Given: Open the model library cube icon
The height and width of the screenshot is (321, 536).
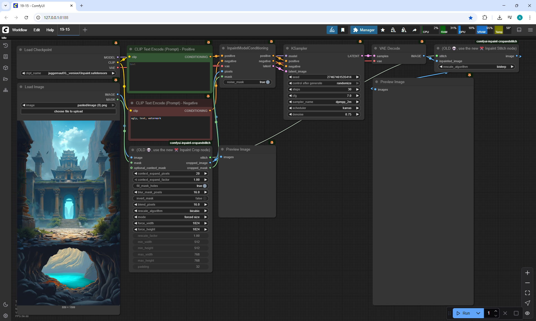Looking at the screenshot, I should 6,68.
